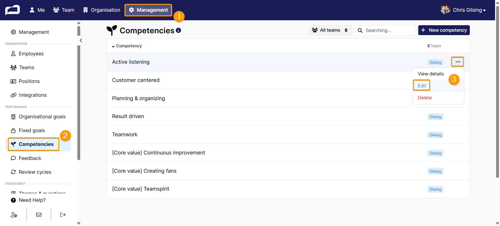This screenshot has width=500, height=226.
Task: Click Continuous improvement core value row
Action: (288, 153)
